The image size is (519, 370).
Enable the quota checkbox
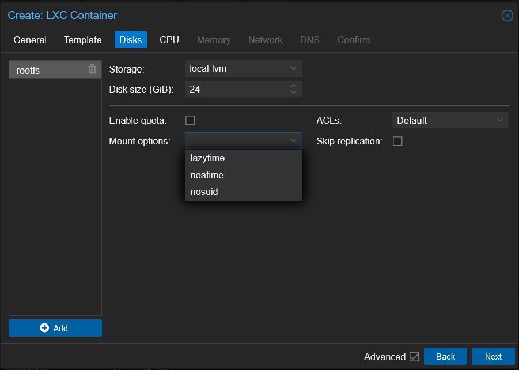[190, 120]
